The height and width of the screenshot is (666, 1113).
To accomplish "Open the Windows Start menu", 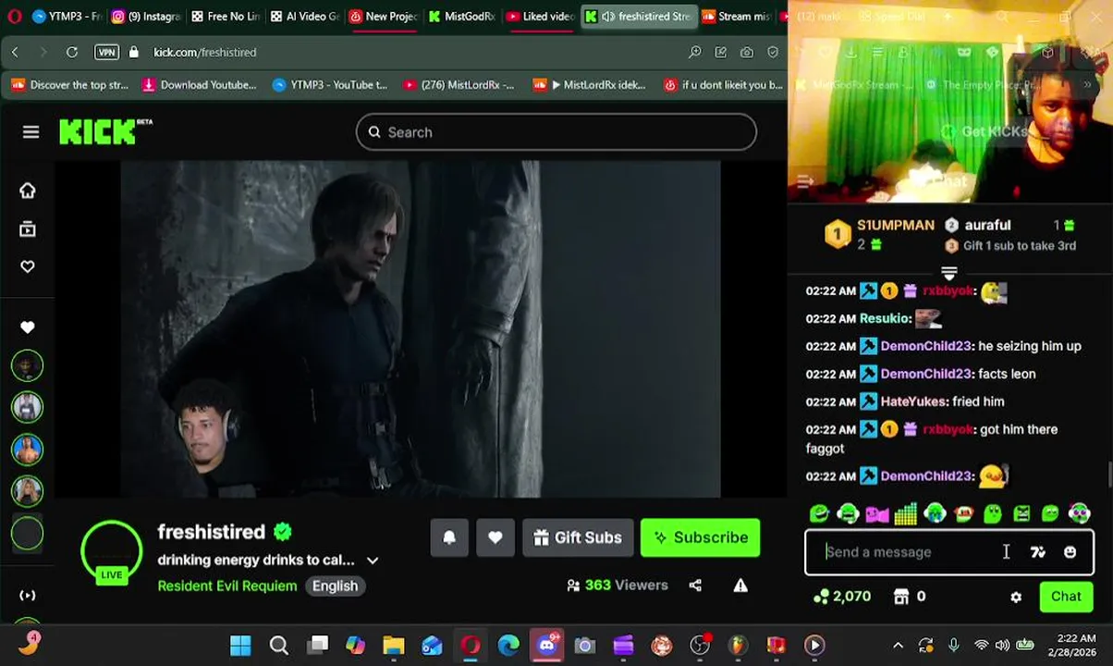I will tap(240, 646).
